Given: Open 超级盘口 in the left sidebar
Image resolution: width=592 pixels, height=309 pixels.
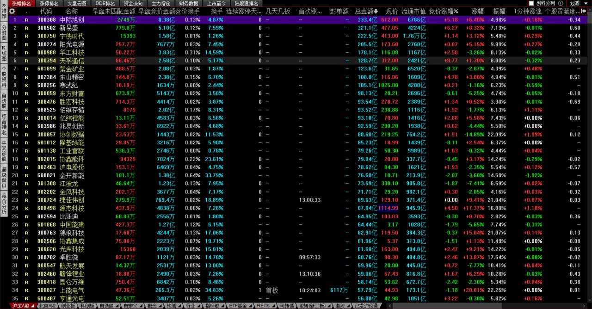Looking at the screenshot, I should [4, 177].
